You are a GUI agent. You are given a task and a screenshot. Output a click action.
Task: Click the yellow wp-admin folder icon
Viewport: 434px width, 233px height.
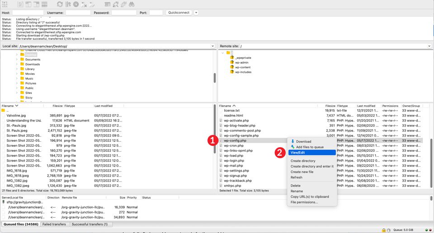[x=232, y=62]
